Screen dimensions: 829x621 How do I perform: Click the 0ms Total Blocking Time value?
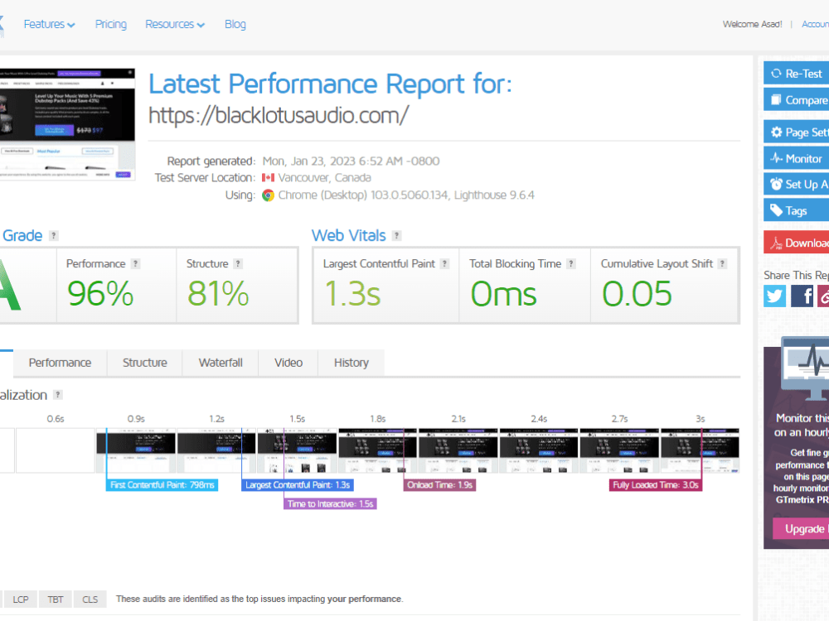tap(503, 294)
